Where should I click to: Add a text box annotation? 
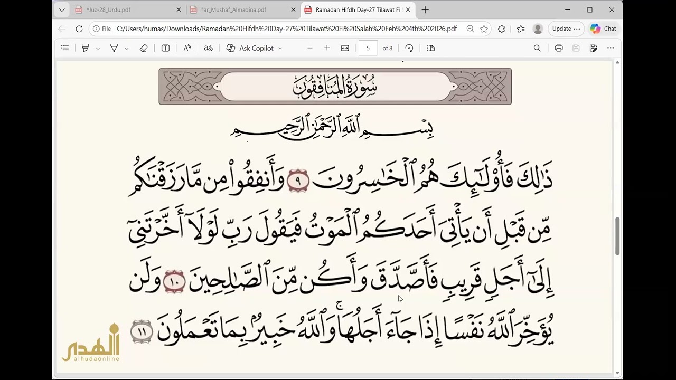[x=165, y=48]
